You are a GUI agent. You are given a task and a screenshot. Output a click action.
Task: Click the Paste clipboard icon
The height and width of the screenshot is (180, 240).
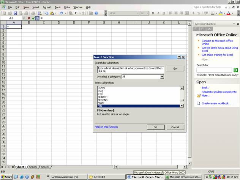click(52, 13)
